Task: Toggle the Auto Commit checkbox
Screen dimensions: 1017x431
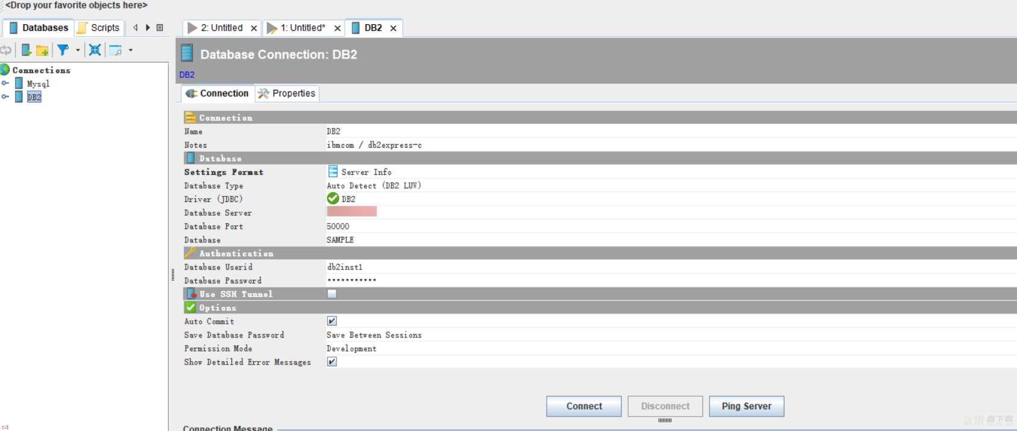Action: point(332,321)
